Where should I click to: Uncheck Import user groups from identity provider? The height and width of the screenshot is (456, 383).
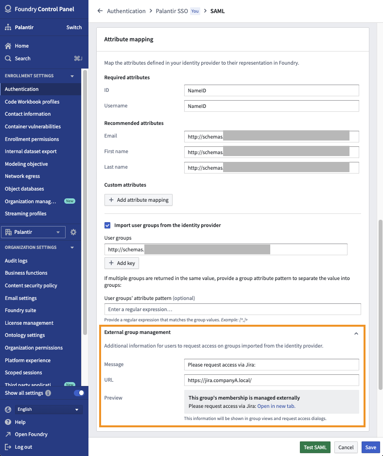(x=107, y=226)
